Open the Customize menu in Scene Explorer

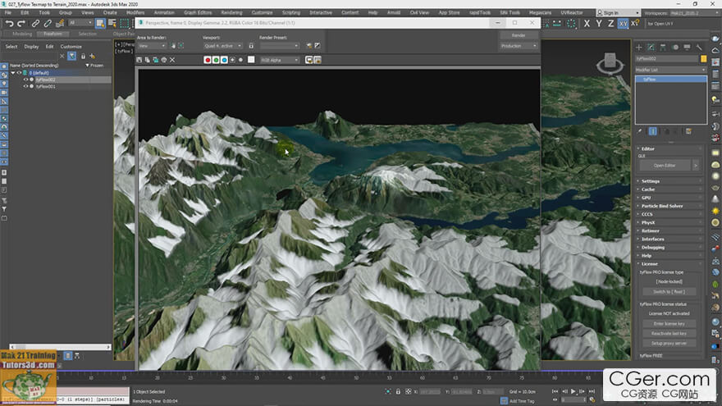tap(71, 47)
